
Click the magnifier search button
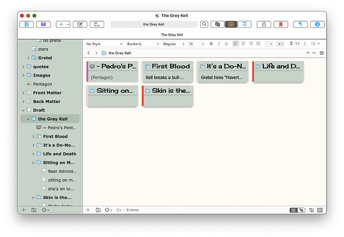(x=204, y=24)
